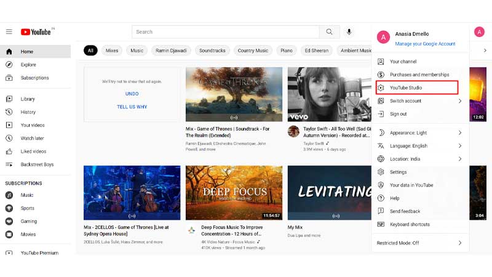The height and width of the screenshot is (277, 492).
Task: Click the Library sidebar icon
Action: click(x=9, y=99)
